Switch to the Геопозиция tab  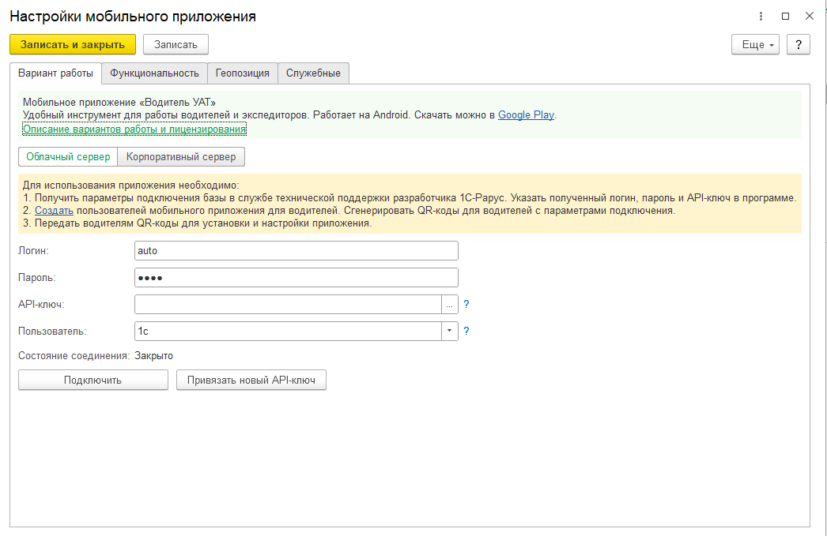click(x=242, y=73)
